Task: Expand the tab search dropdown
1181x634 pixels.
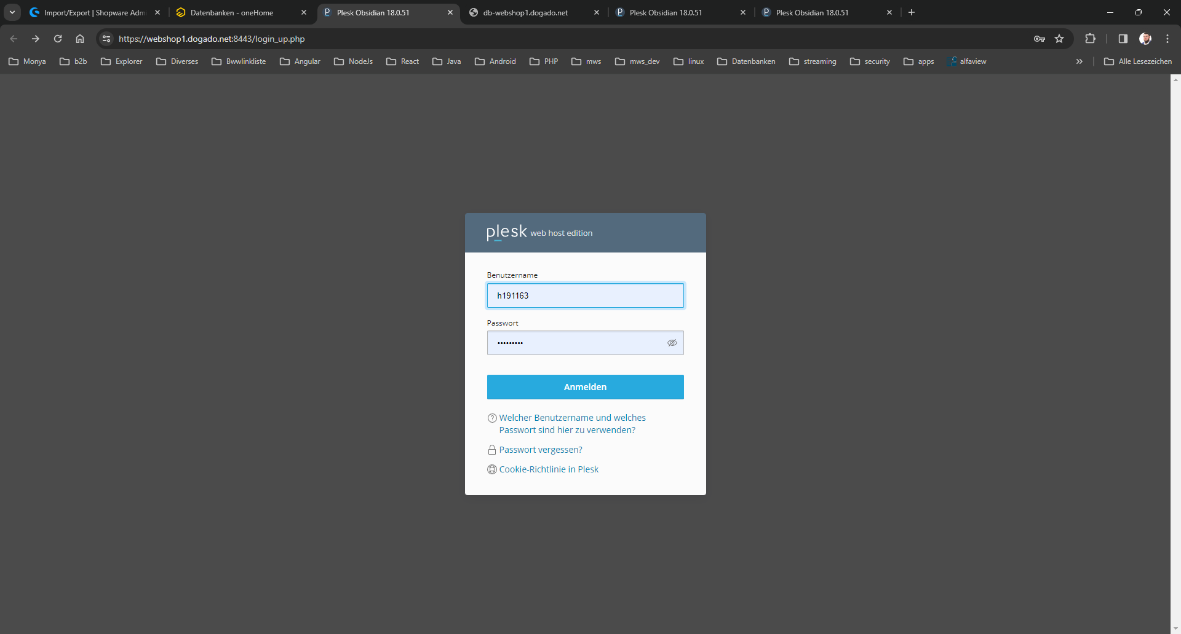Action: [x=12, y=12]
